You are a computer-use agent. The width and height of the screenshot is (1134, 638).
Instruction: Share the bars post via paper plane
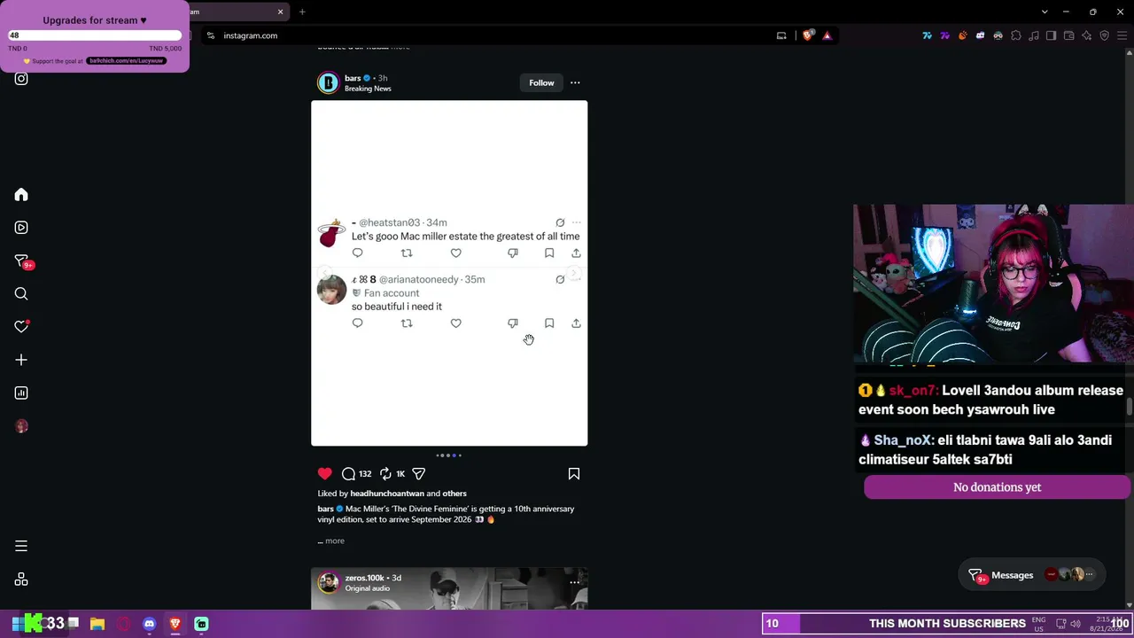(419, 474)
